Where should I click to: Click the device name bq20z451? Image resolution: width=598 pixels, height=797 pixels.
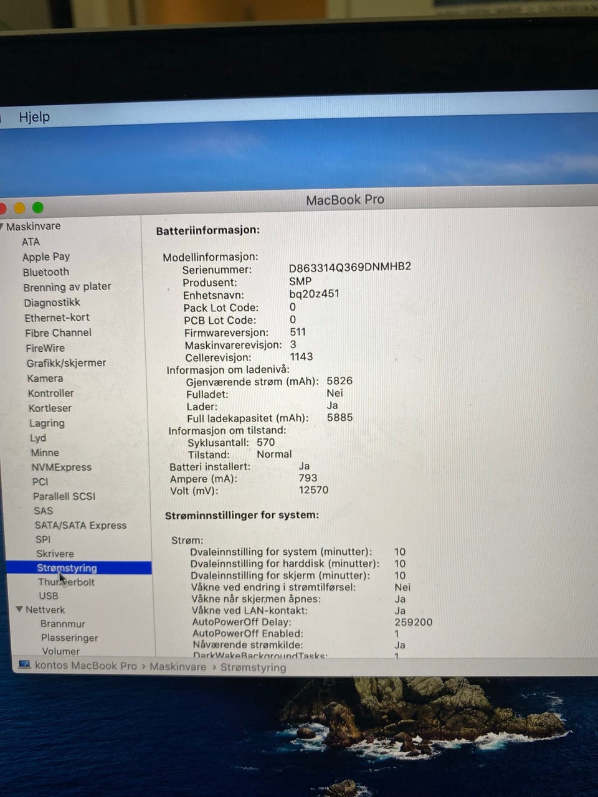(x=315, y=294)
